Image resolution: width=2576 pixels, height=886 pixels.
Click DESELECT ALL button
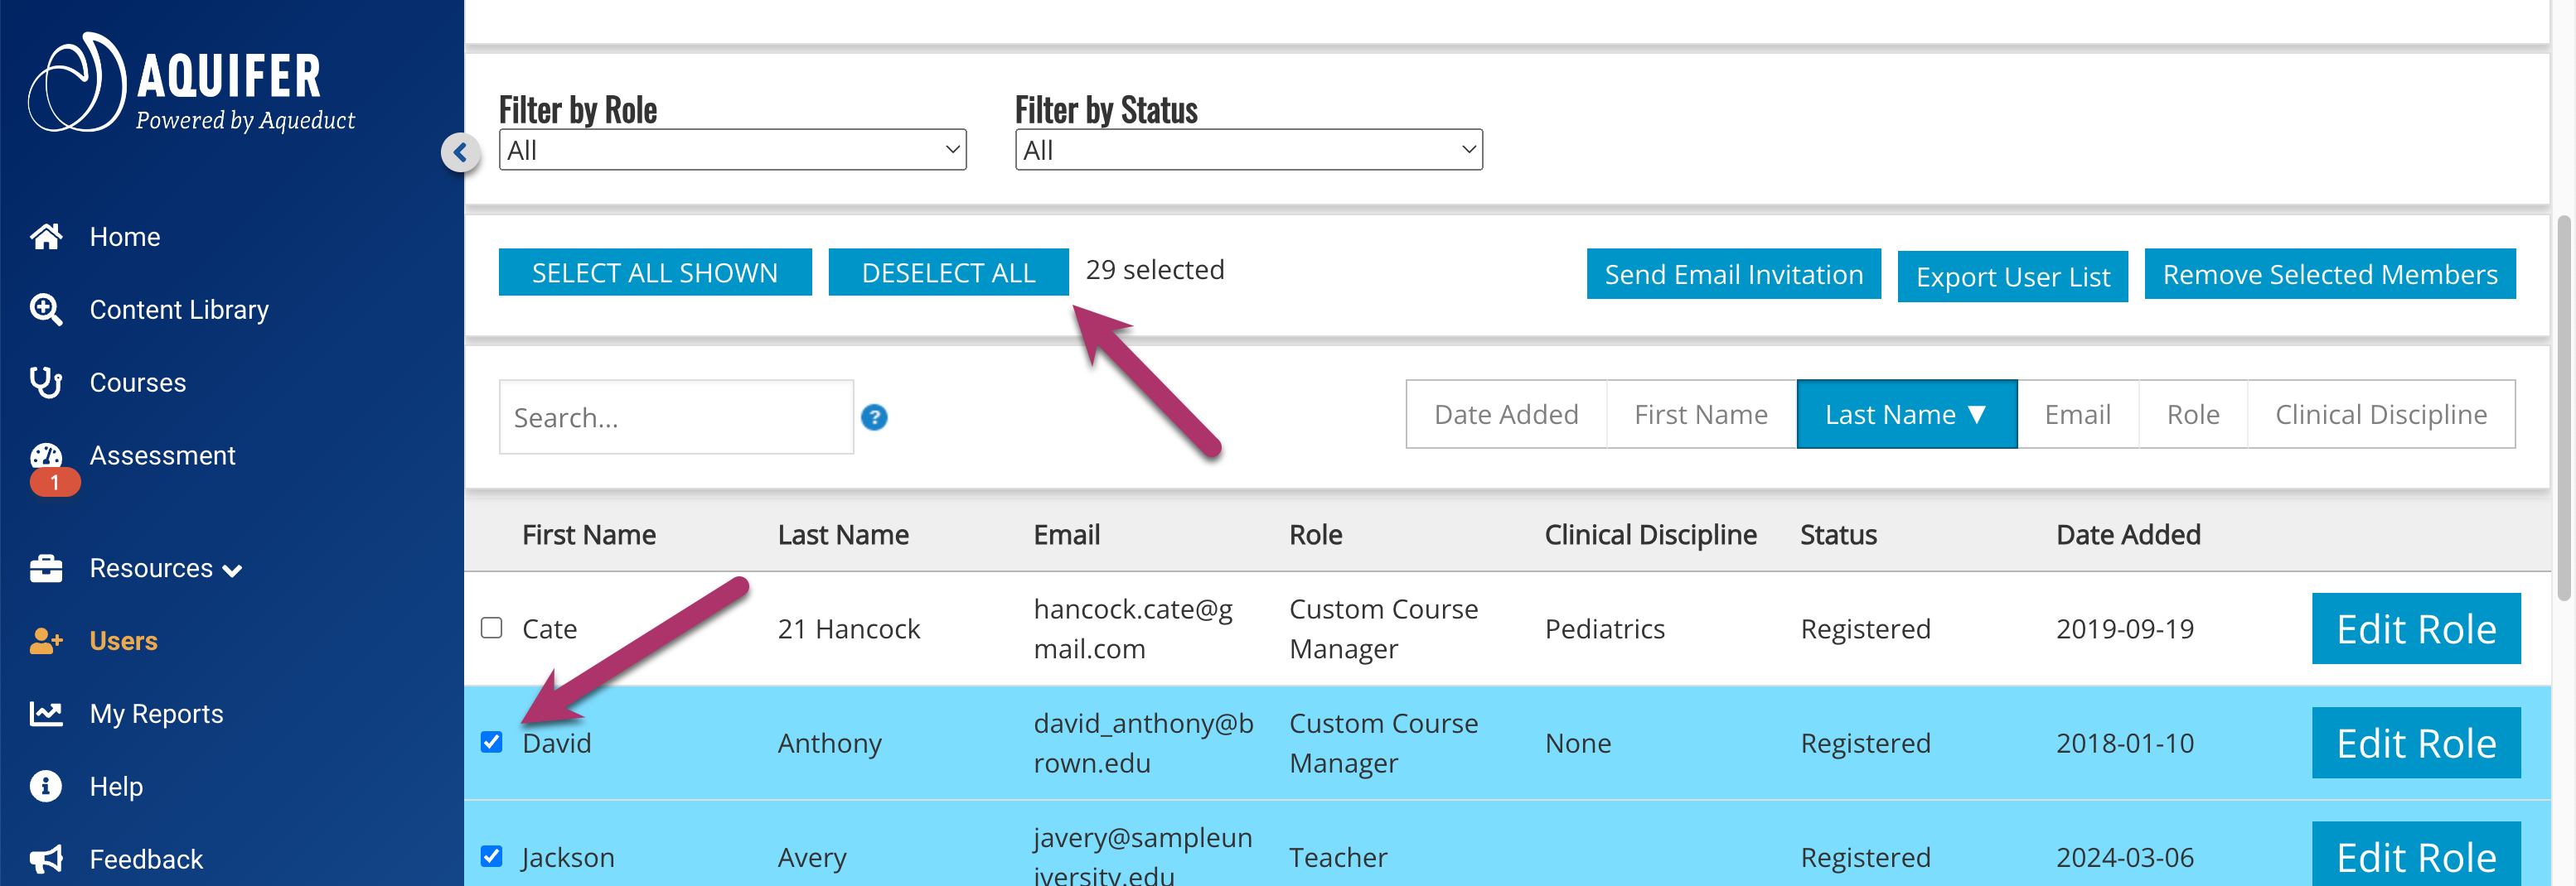pos(948,272)
